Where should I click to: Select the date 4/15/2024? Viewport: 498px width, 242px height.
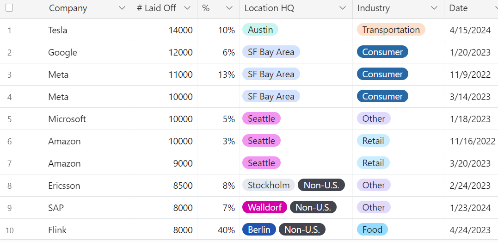pos(470,30)
